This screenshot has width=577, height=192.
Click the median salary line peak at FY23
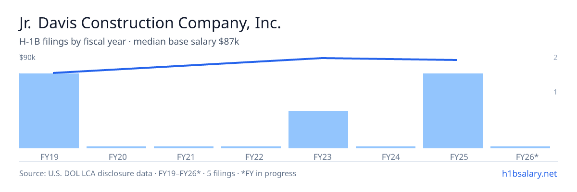pos(322,58)
